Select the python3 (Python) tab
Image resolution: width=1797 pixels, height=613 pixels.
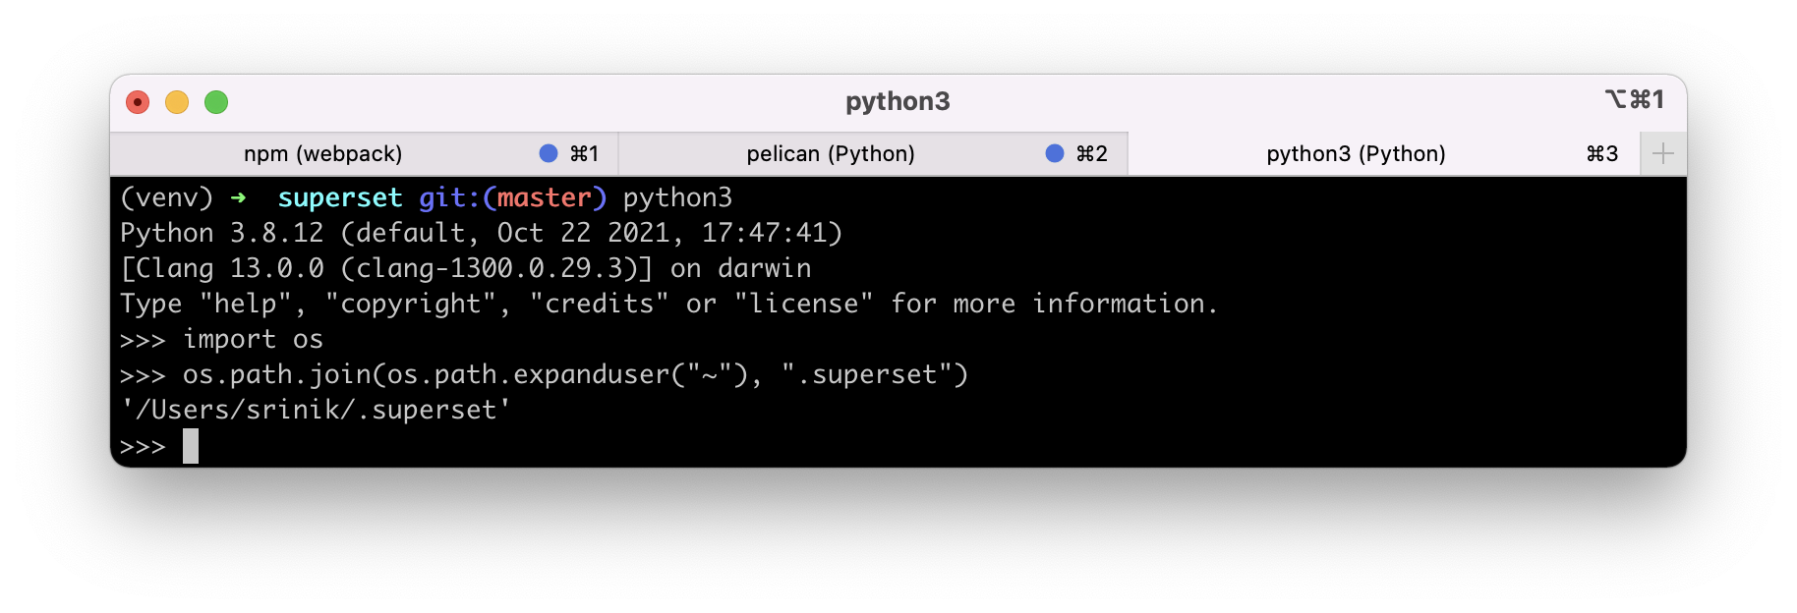click(1383, 153)
